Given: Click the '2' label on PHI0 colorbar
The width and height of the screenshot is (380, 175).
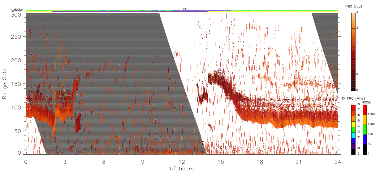Looking at the screenshot, I should tap(357, 28).
